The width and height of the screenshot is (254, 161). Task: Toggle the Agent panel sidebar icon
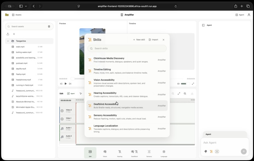(x=203, y=25)
